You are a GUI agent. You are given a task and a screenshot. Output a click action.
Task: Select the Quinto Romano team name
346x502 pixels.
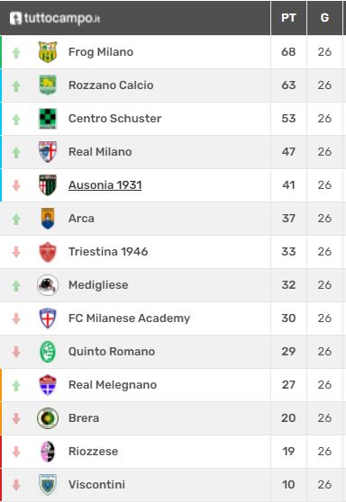pyautogui.click(x=112, y=352)
